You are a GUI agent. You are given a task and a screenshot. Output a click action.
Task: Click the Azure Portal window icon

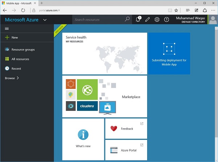tap(114, 150)
